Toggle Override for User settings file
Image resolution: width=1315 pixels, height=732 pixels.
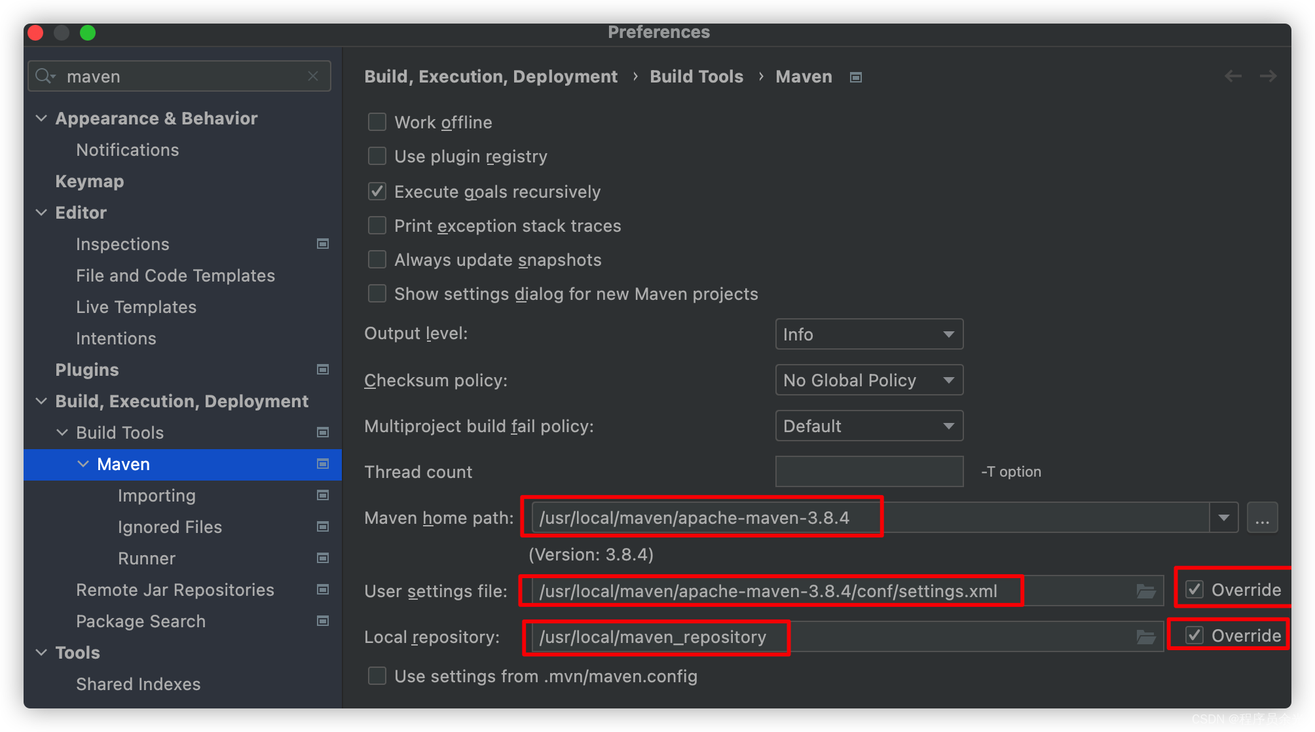[x=1195, y=589]
